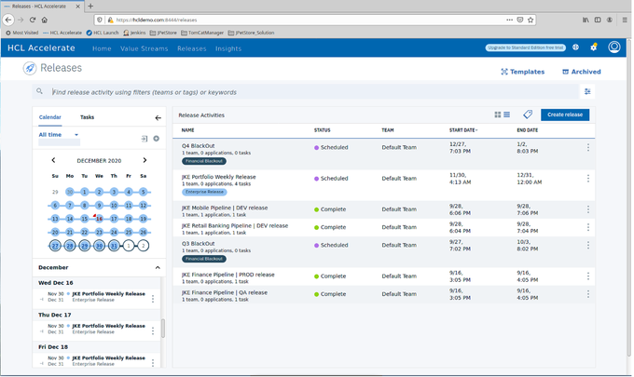Open the settings gear in HCL header
Viewport: 634px width, 377px height.
click(594, 47)
